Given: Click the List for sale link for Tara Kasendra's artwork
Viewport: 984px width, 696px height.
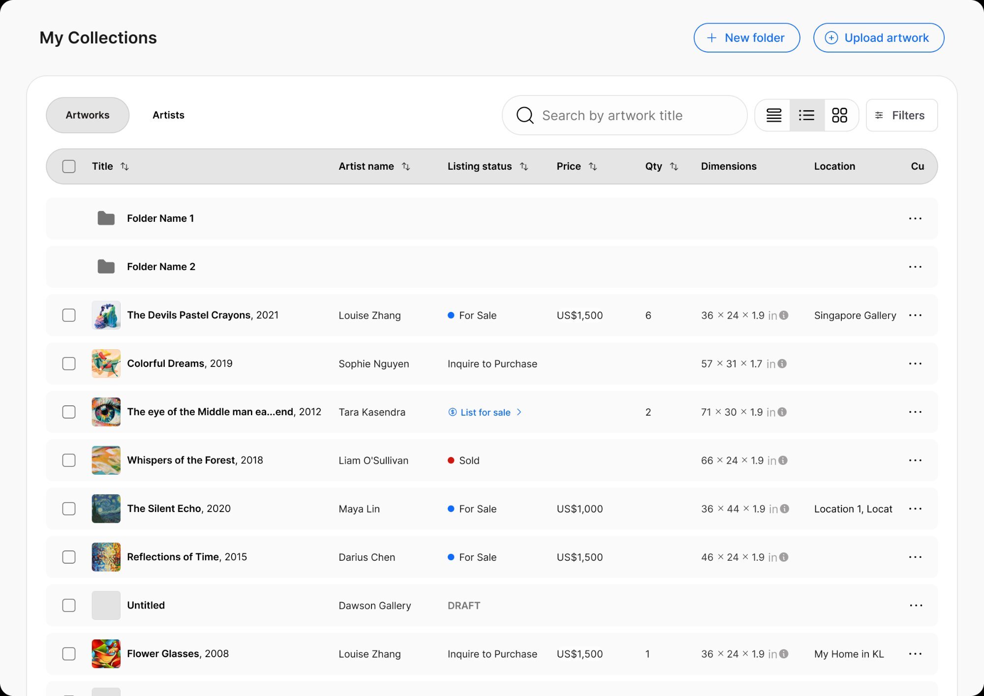Looking at the screenshot, I should 484,412.
